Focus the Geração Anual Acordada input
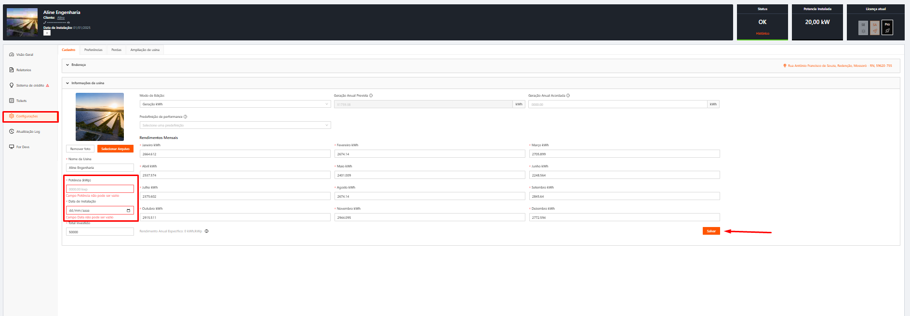 (x=618, y=104)
